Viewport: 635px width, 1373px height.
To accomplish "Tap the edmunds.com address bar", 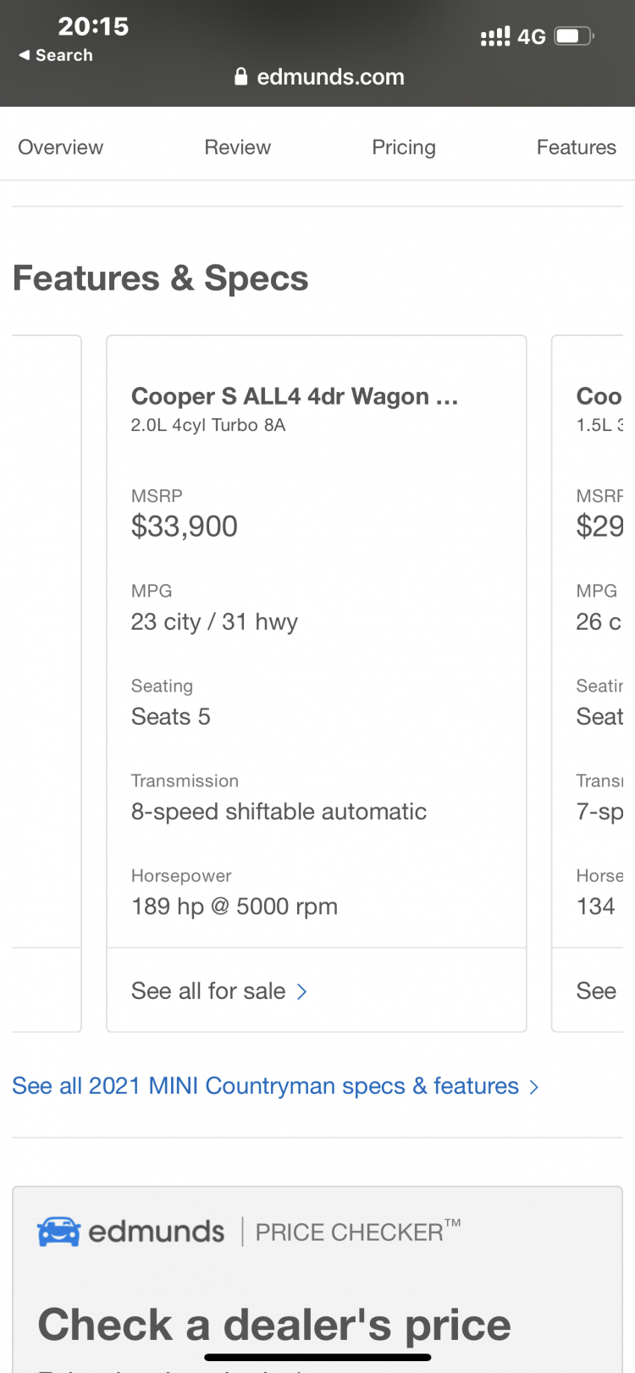I will (319, 77).
